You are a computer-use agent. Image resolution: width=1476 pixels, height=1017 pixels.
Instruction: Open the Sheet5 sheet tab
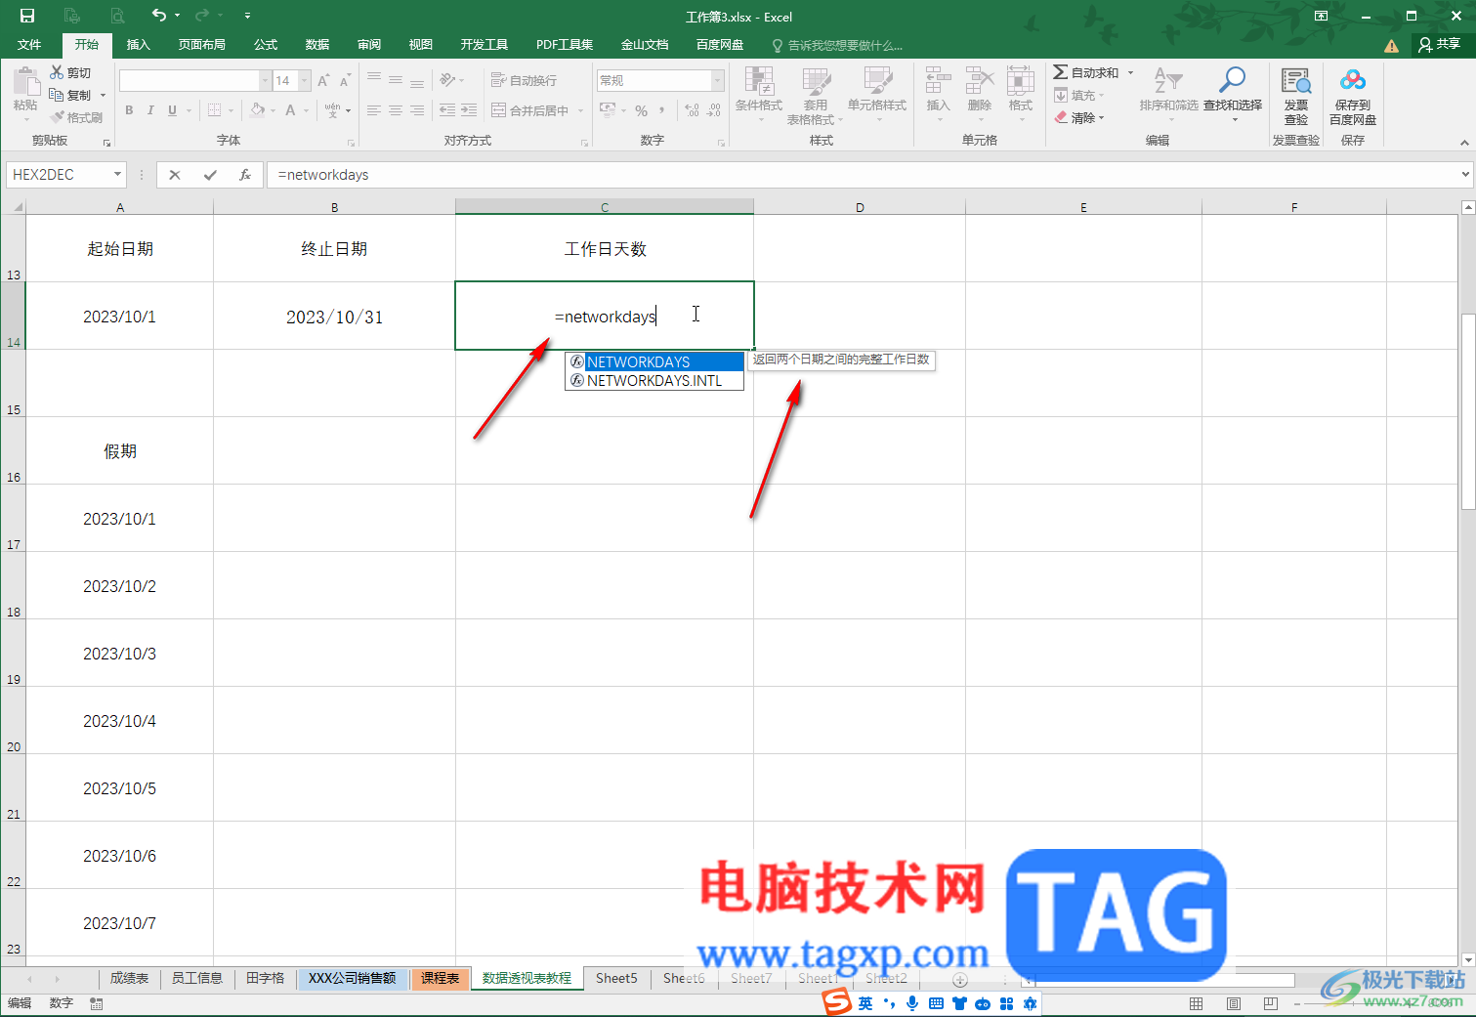click(616, 978)
